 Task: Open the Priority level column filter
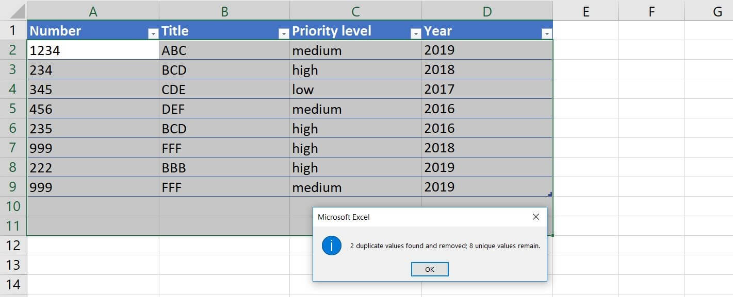click(x=415, y=33)
